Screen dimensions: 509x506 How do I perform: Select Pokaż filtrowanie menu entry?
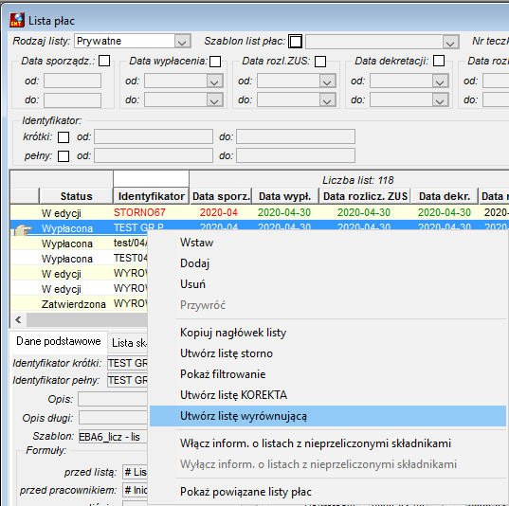(328, 374)
